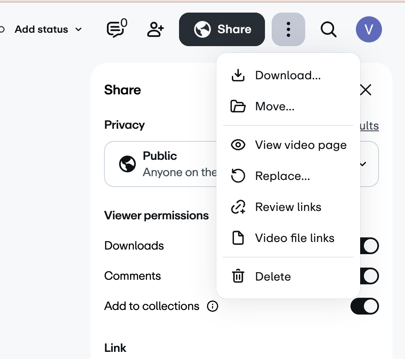The image size is (405, 359).
Task: Click the trash icon beside Delete
Action: pos(238,276)
